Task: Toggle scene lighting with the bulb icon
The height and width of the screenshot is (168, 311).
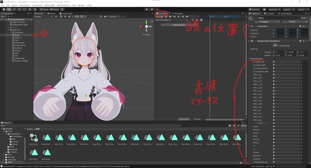Action: point(61,17)
